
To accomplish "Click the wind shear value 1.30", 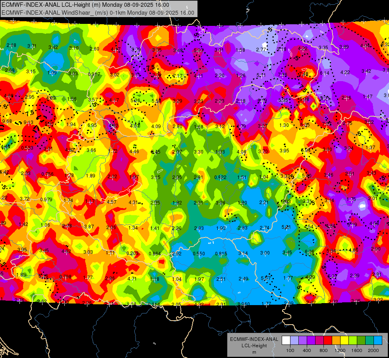I will pos(284,125).
